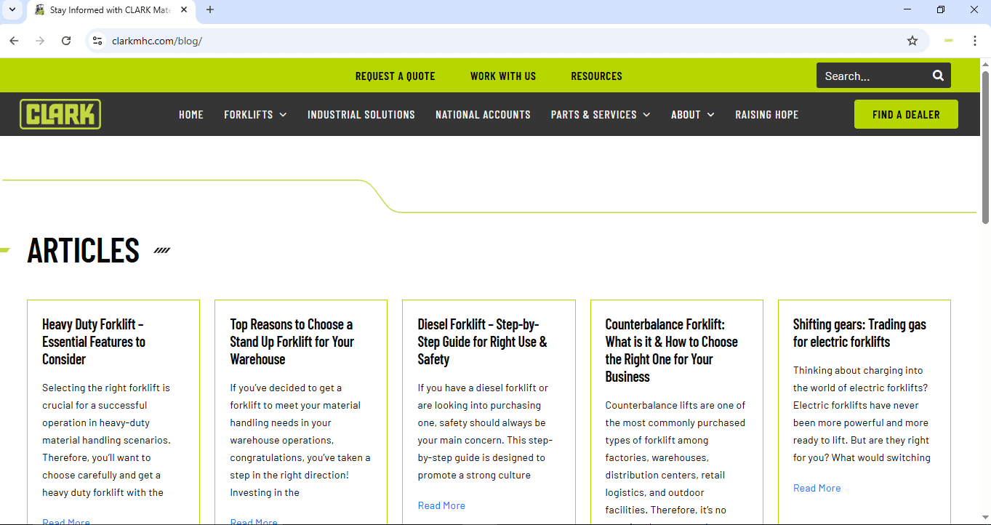Click the ARTICLES heading
The width and height of the screenshot is (991, 525).
(84, 250)
